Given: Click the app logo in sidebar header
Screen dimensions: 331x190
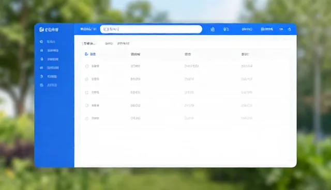Looking at the screenshot, I should point(41,29).
